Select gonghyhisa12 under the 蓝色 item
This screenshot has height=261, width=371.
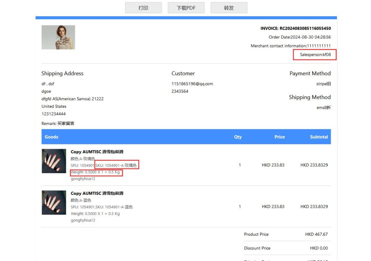coord(83,220)
